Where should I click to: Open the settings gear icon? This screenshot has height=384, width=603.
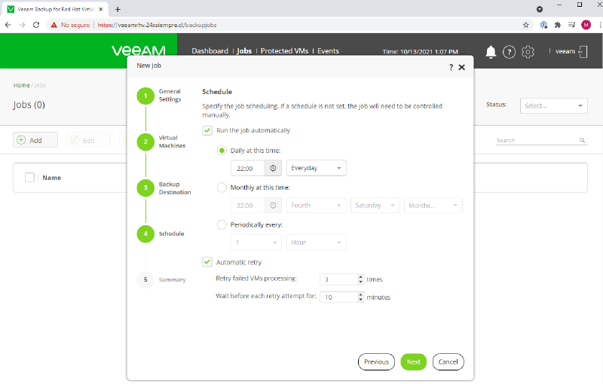point(528,51)
